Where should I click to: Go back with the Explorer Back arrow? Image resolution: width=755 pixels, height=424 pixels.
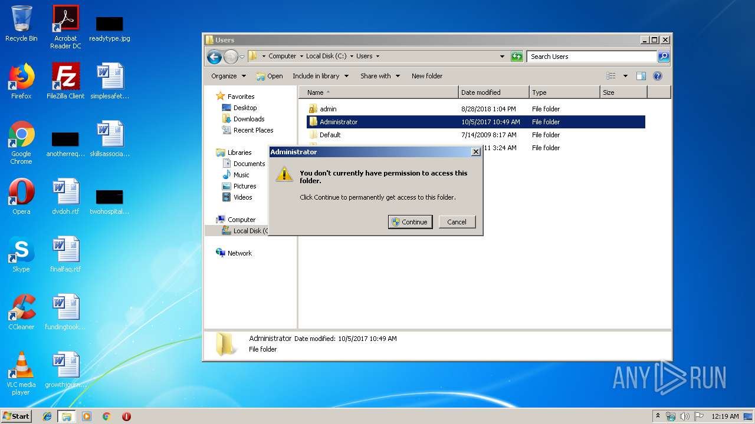pyautogui.click(x=214, y=57)
